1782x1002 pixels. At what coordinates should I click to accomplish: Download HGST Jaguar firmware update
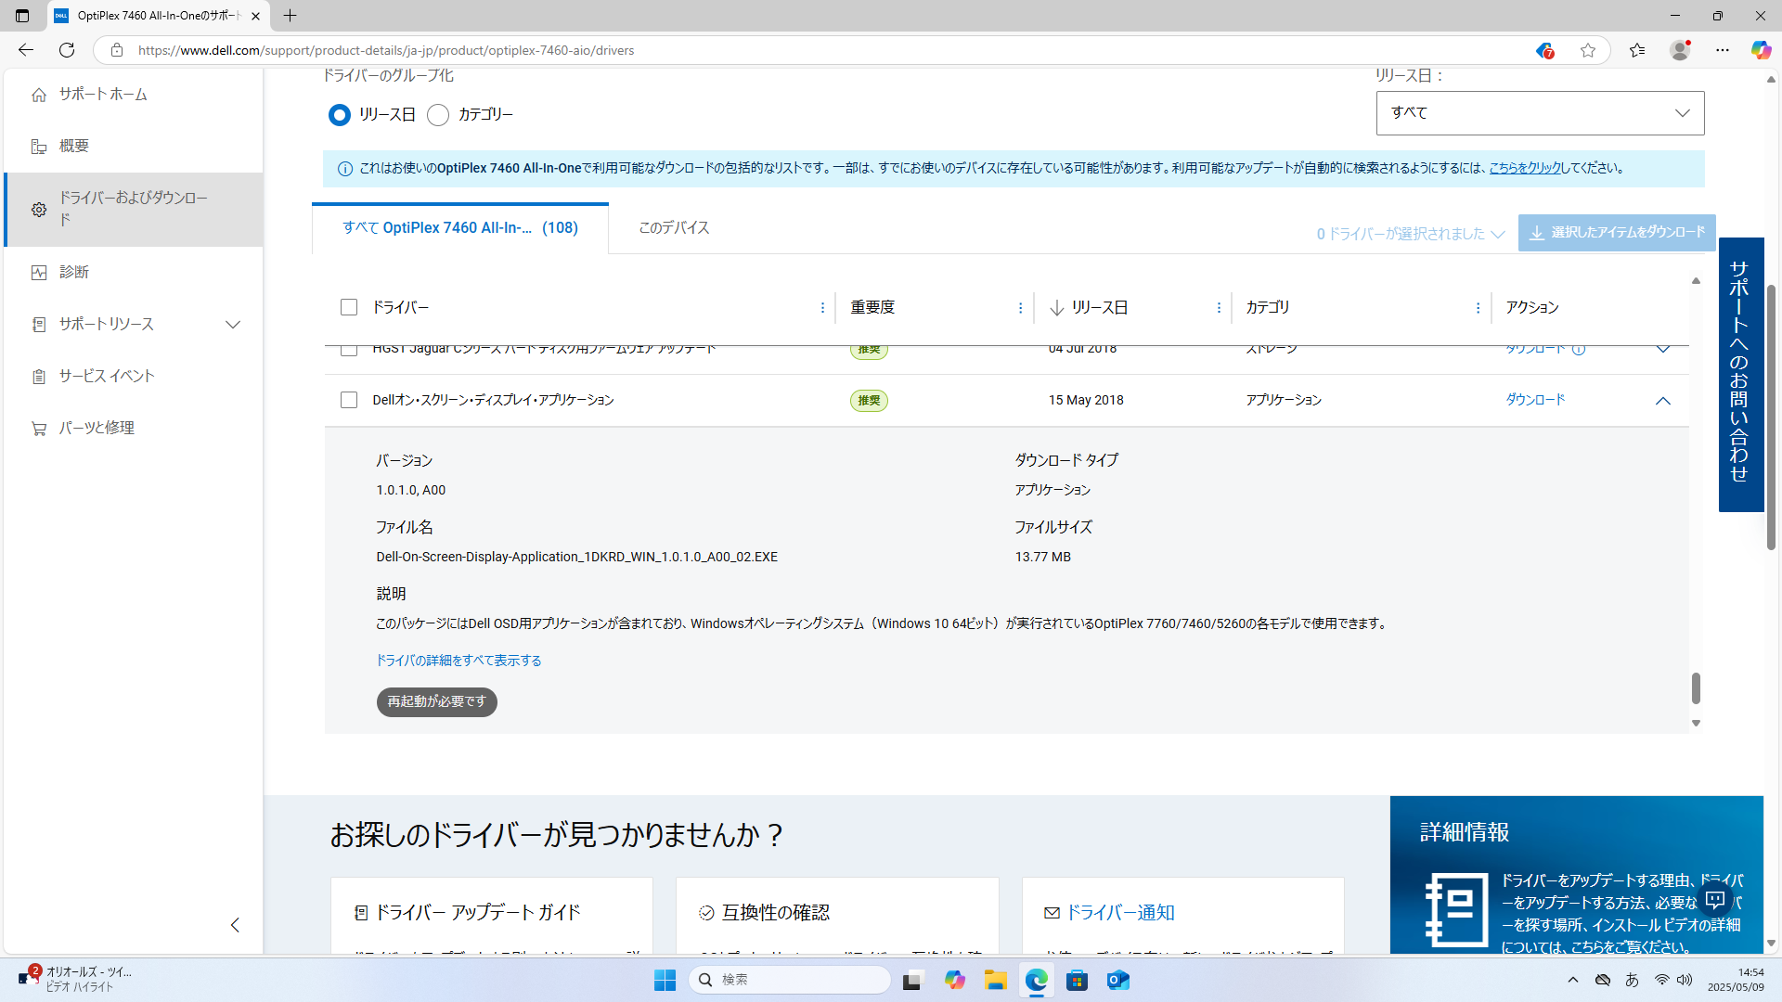pyautogui.click(x=1535, y=351)
